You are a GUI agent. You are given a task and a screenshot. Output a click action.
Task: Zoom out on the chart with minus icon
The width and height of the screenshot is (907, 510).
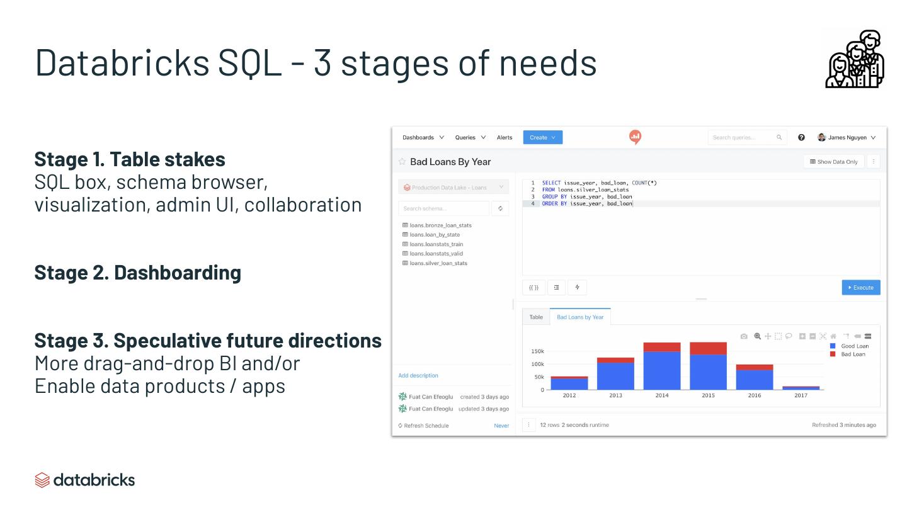[813, 336]
